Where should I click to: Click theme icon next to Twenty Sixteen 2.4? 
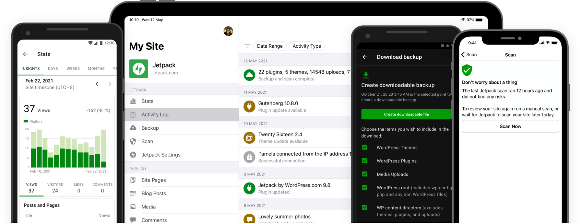pos(249,138)
